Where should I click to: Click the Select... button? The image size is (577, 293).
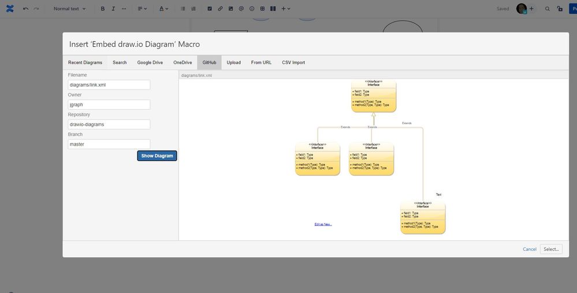click(551, 249)
